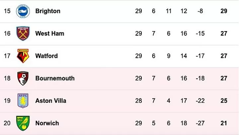This screenshot has width=239, height=135.
Task: Click Norwich's 21 points total
Action: click(x=224, y=123)
